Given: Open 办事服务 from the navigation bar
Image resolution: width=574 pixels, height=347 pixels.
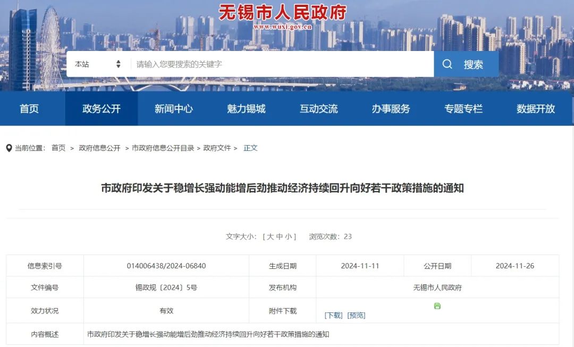Looking at the screenshot, I should click(391, 109).
